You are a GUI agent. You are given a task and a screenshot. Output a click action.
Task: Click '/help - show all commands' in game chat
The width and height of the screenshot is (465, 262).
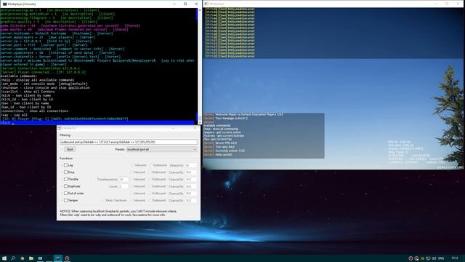221,129
